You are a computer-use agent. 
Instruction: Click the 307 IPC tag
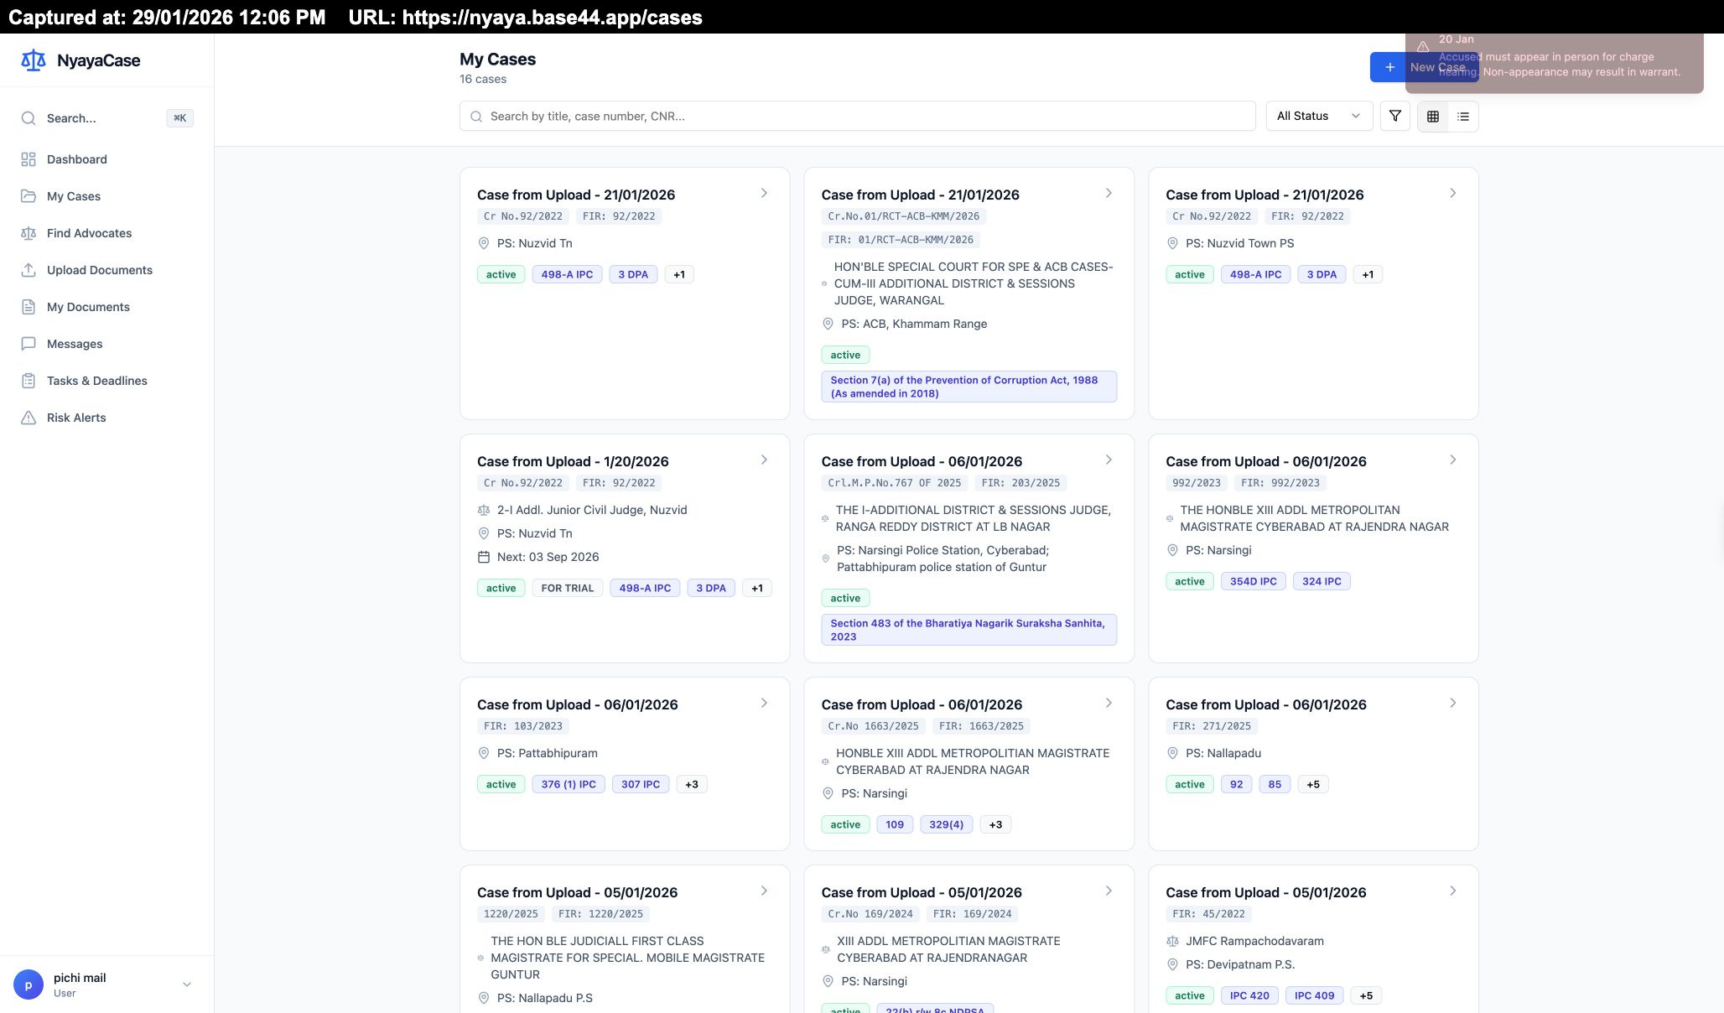tap(641, 784)
